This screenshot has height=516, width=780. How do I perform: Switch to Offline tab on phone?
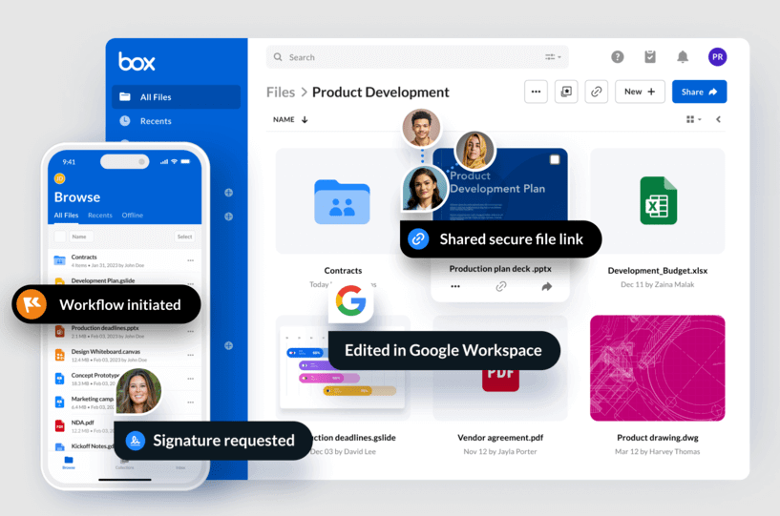(x=133, y=216)
